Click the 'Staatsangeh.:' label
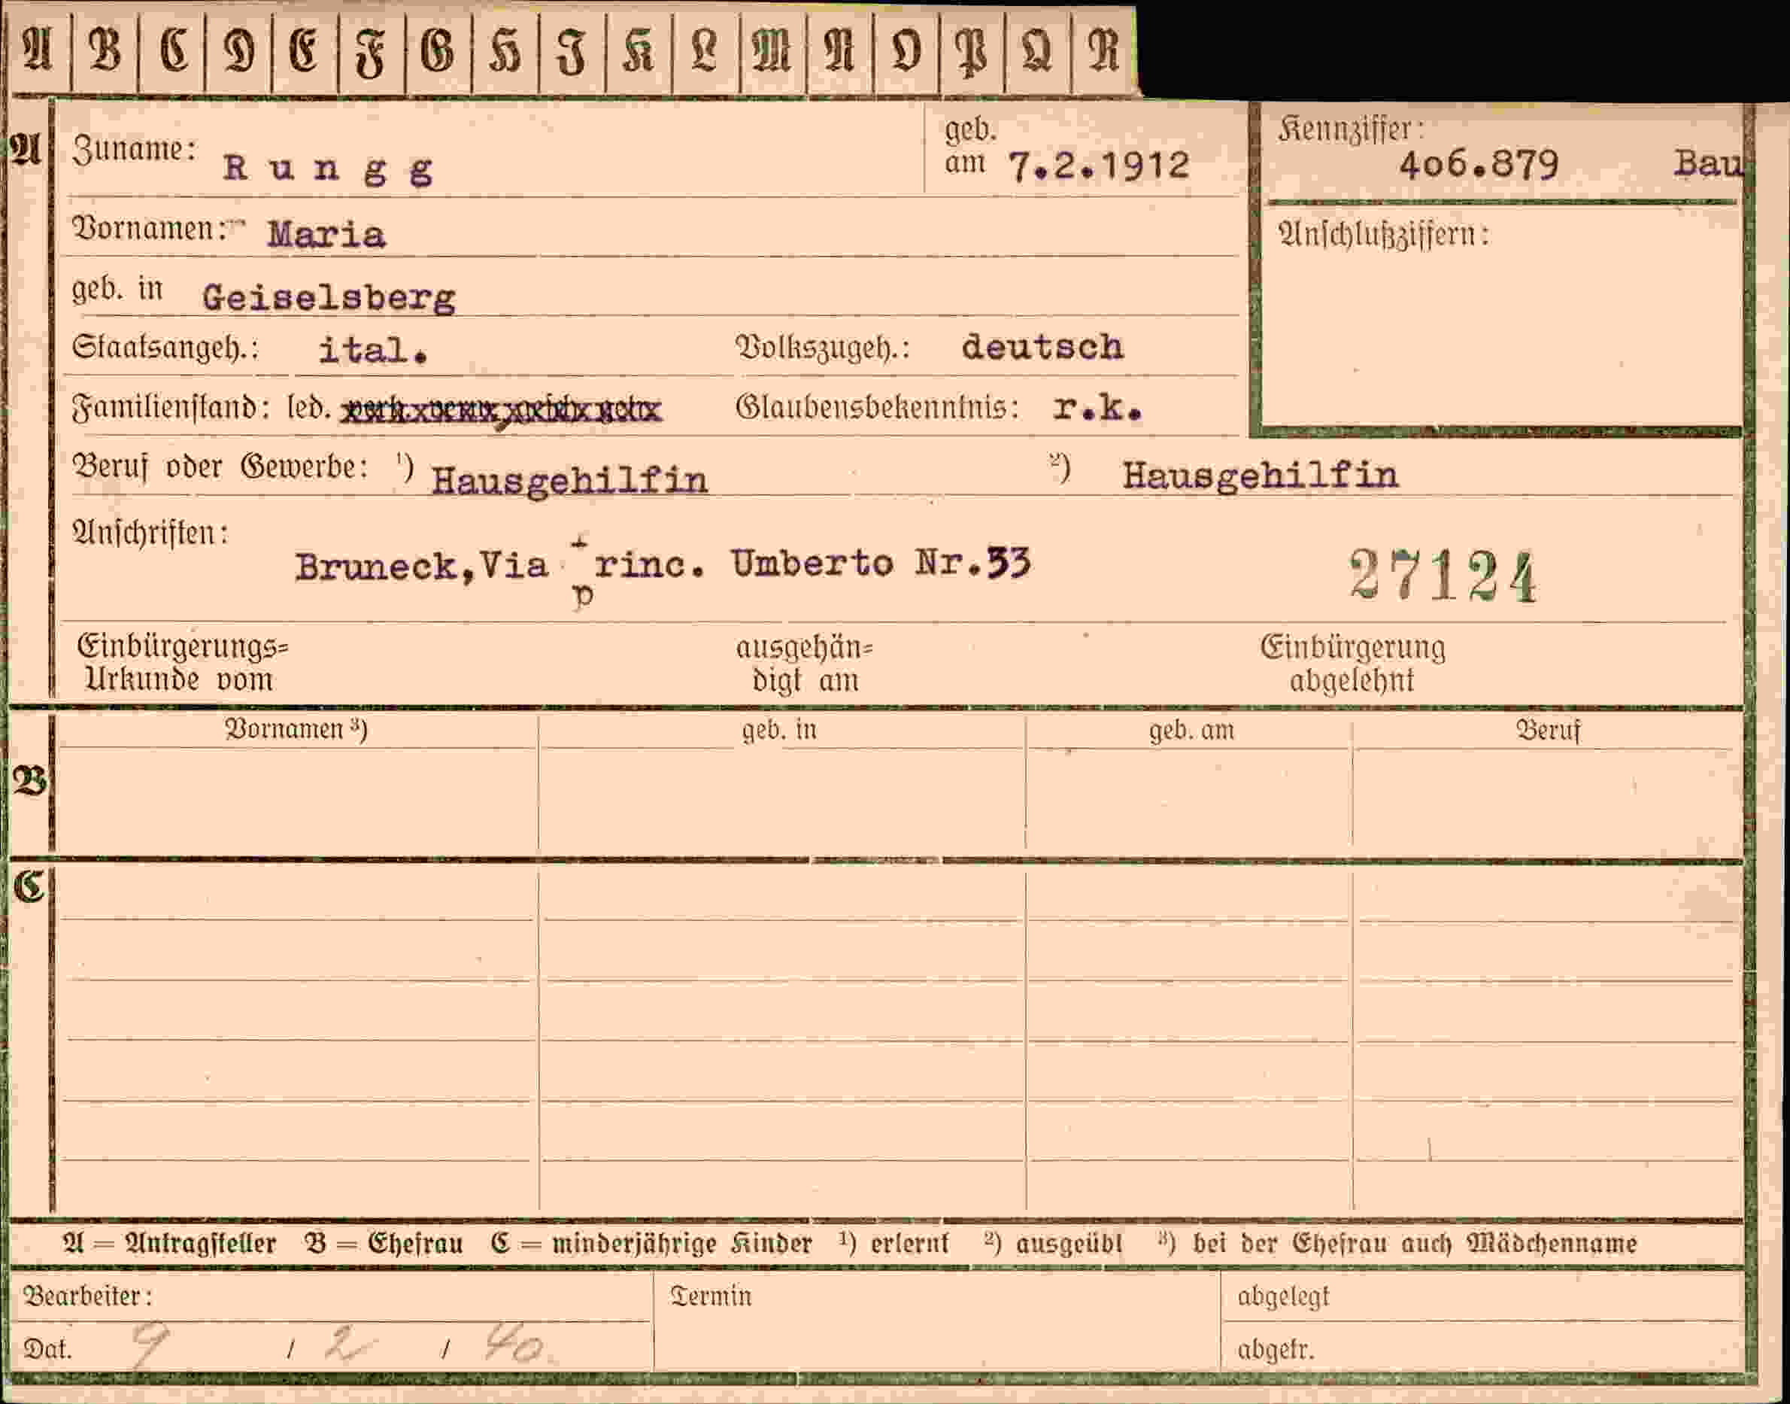1790x1404 pixels. point(165,348)
